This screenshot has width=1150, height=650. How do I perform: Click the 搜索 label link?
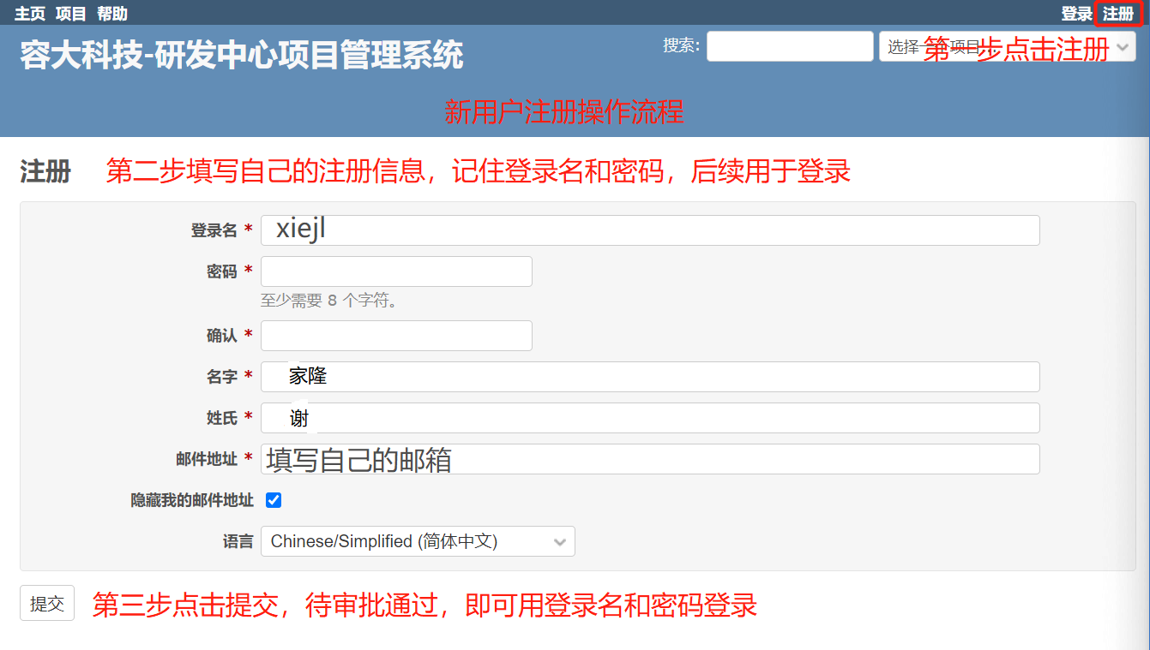[x=681, y=45]
